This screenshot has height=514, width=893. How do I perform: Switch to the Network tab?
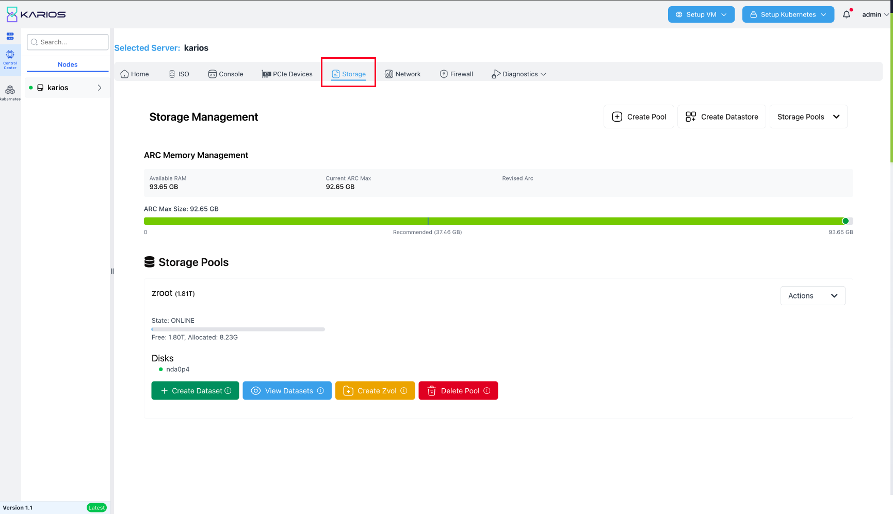click(x=402, y=74)
